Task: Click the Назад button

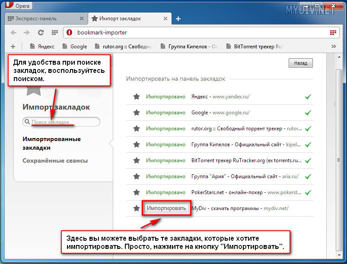Action: [x=300, y=63]
